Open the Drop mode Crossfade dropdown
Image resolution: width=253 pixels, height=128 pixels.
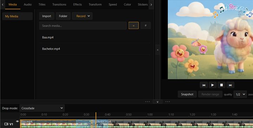point(42,108)
